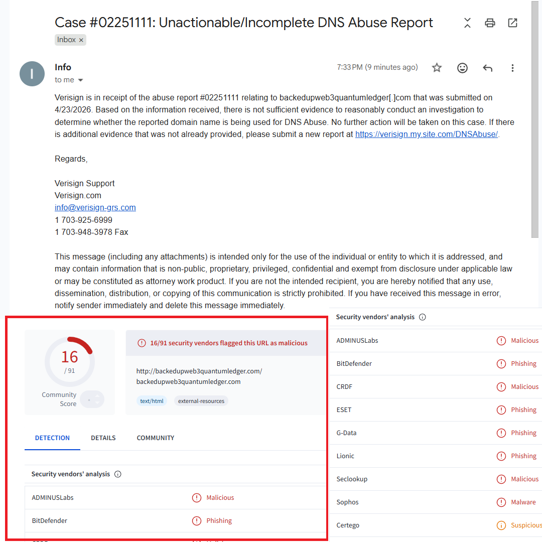Click the external-resources tag
Viewport: 542px width, 542px height.
[201, 401]
